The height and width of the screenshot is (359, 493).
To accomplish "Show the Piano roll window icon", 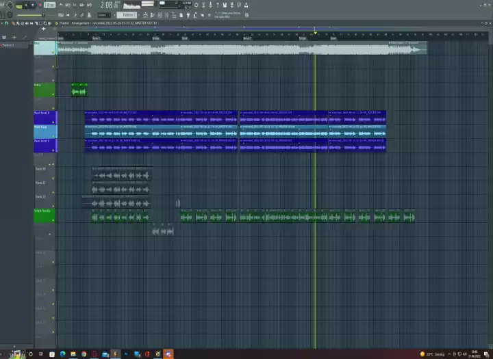I will pyautogui.click(x=153, y=15).
